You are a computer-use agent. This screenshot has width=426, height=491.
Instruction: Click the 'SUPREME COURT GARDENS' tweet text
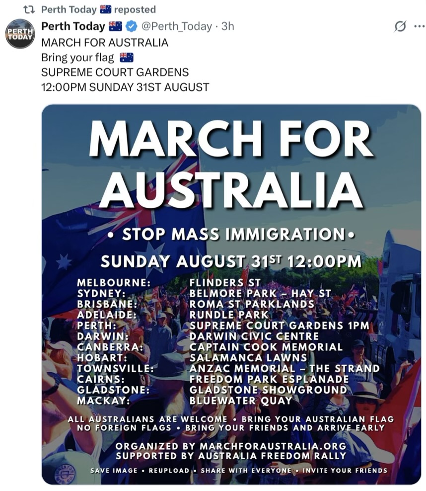coord(115,73)
